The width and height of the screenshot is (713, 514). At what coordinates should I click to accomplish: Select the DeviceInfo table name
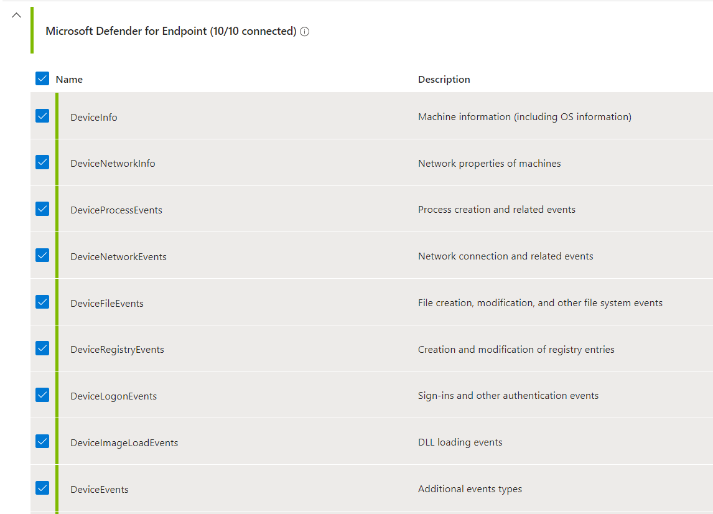click(94, 117)
